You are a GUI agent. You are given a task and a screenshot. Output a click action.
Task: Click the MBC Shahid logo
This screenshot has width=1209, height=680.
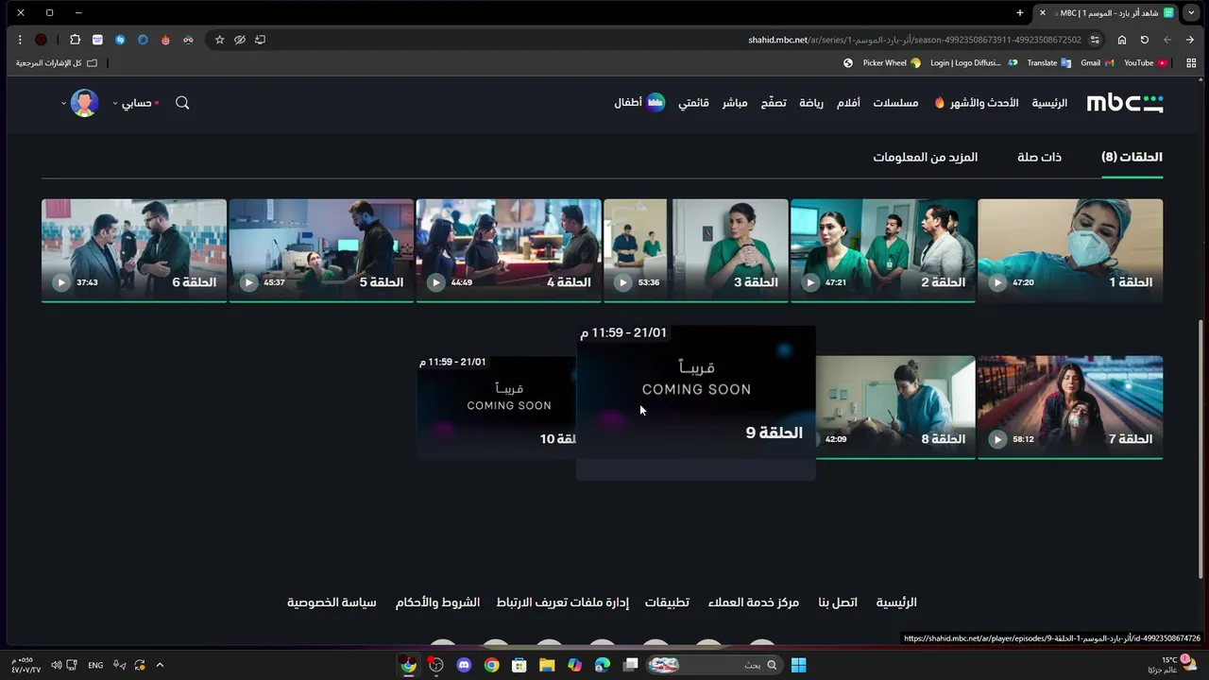coord(1125,103)
